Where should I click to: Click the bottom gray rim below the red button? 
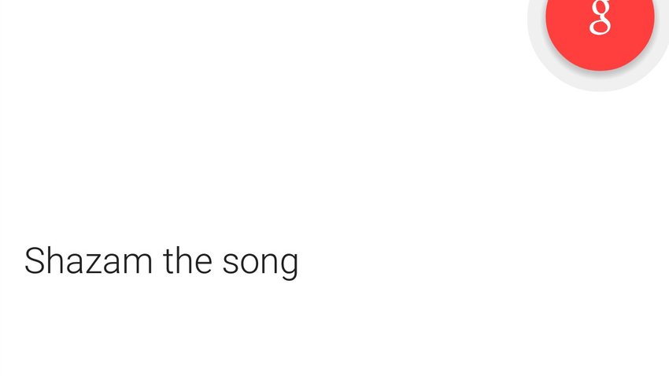click(x=600, y=83)
